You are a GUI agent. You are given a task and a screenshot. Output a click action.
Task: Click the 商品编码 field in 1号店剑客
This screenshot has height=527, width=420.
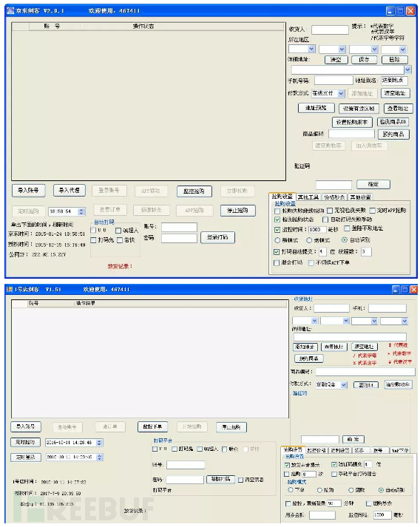click(365, 371)
